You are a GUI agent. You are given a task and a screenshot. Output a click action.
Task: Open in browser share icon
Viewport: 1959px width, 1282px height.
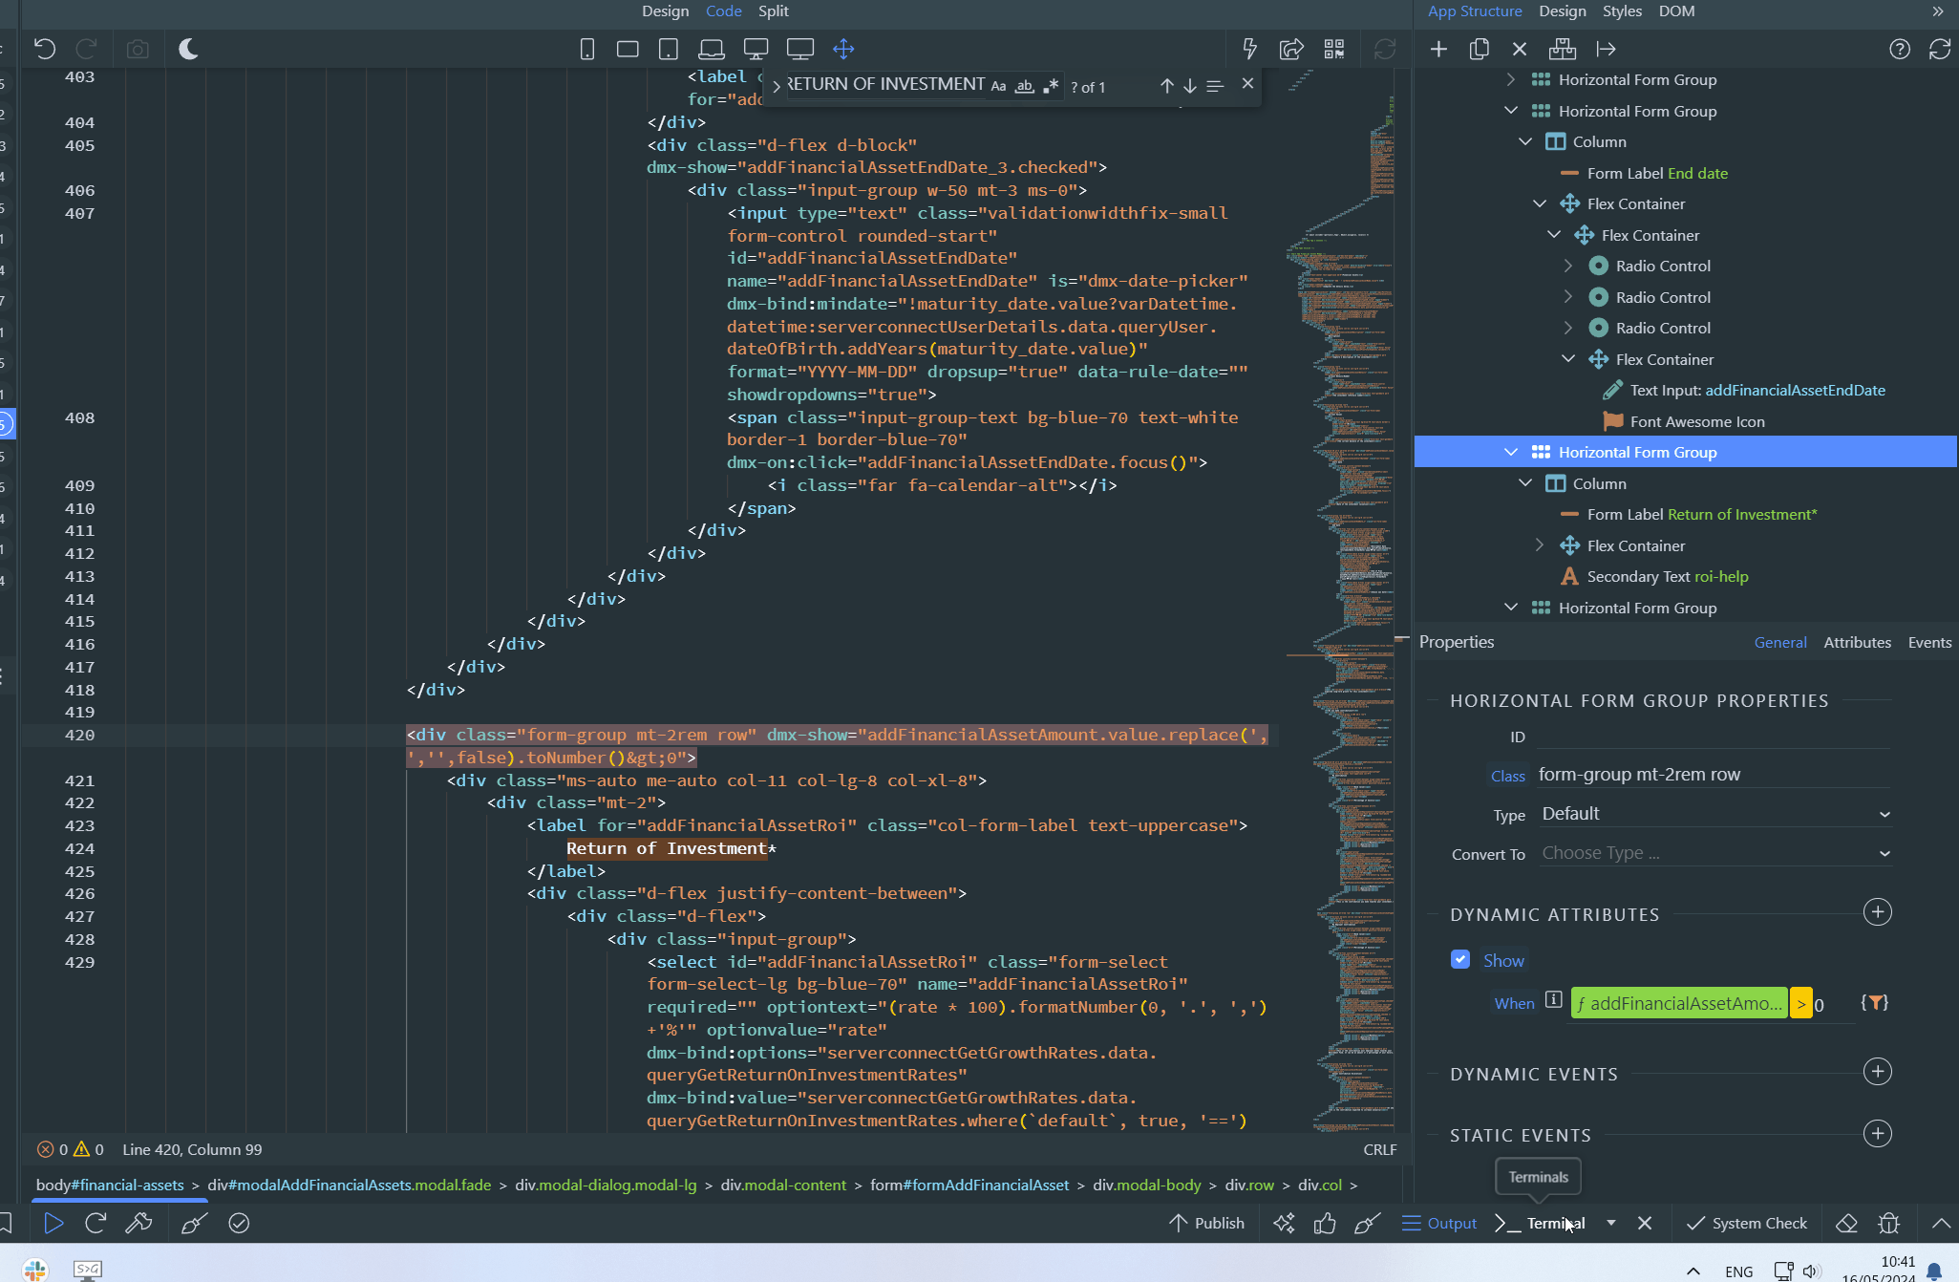click(x=1291, y=49)
